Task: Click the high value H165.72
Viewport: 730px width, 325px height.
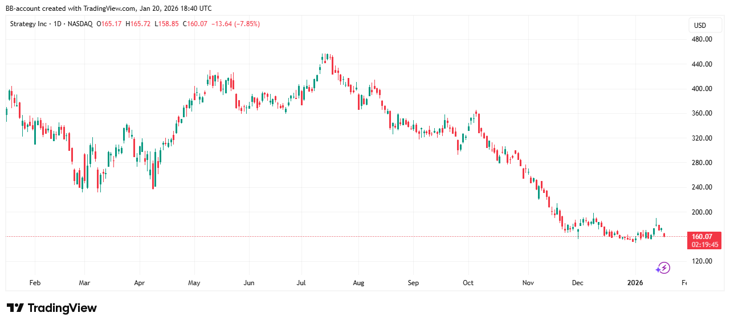Action: [x=138, y=24]
